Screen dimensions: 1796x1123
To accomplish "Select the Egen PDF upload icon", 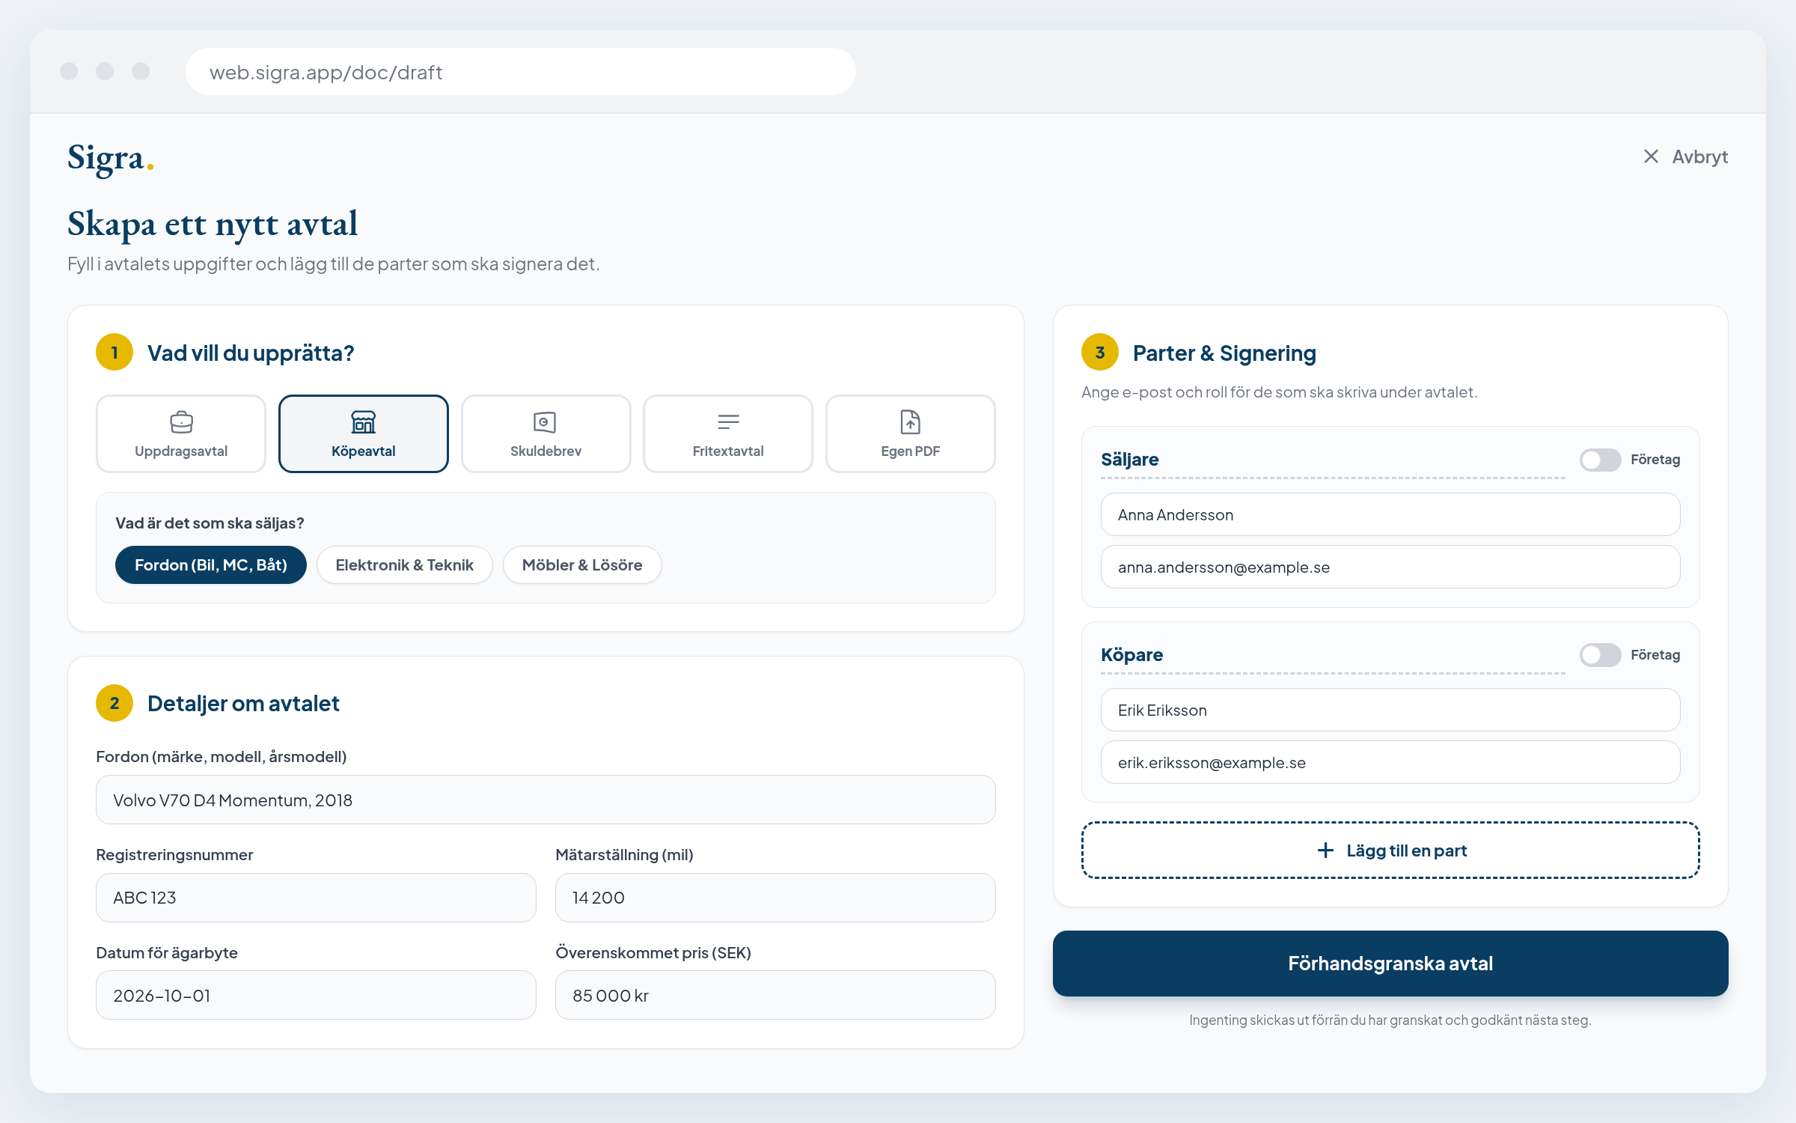I will [x=910, y=422].
